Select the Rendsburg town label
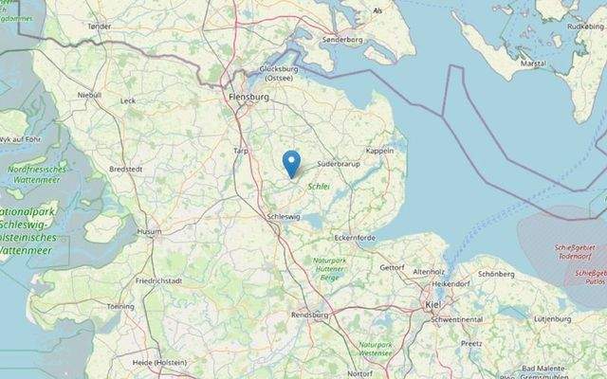This screenshot has width=607, height=379. click(310, 316)
